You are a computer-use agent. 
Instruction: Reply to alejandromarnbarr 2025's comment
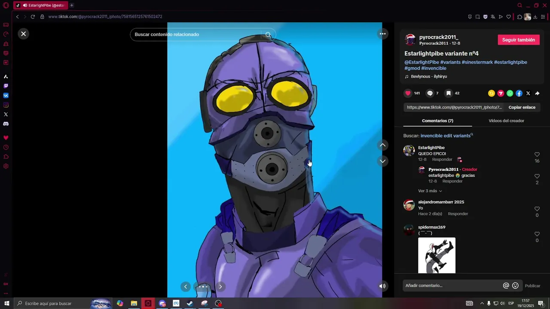(x=458, y=214)
